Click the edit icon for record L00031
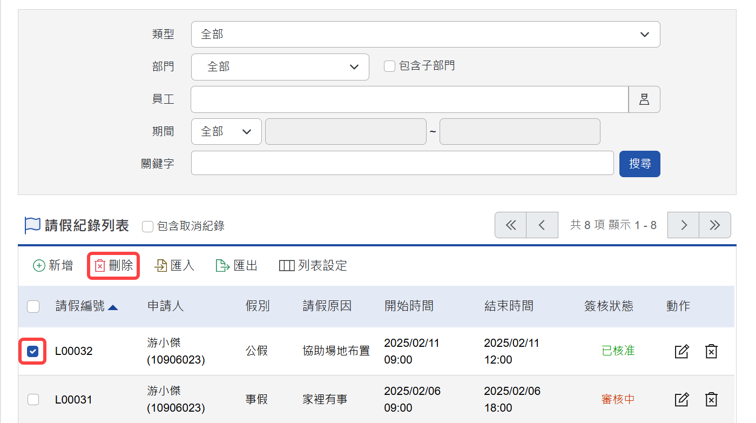The image size is (756, 423). (682, 400)
